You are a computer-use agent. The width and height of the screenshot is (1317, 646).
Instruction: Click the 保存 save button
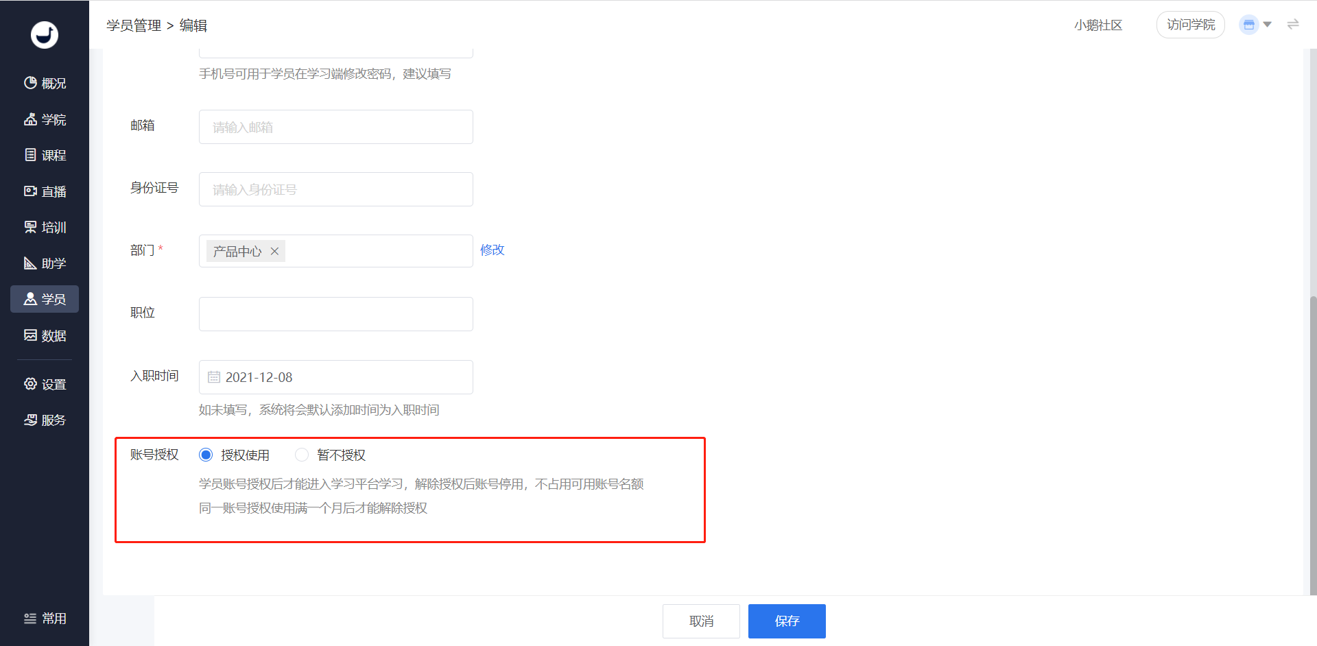(x=787, y=621)
